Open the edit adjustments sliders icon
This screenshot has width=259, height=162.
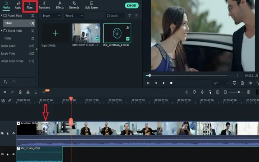tap(36, 92)
